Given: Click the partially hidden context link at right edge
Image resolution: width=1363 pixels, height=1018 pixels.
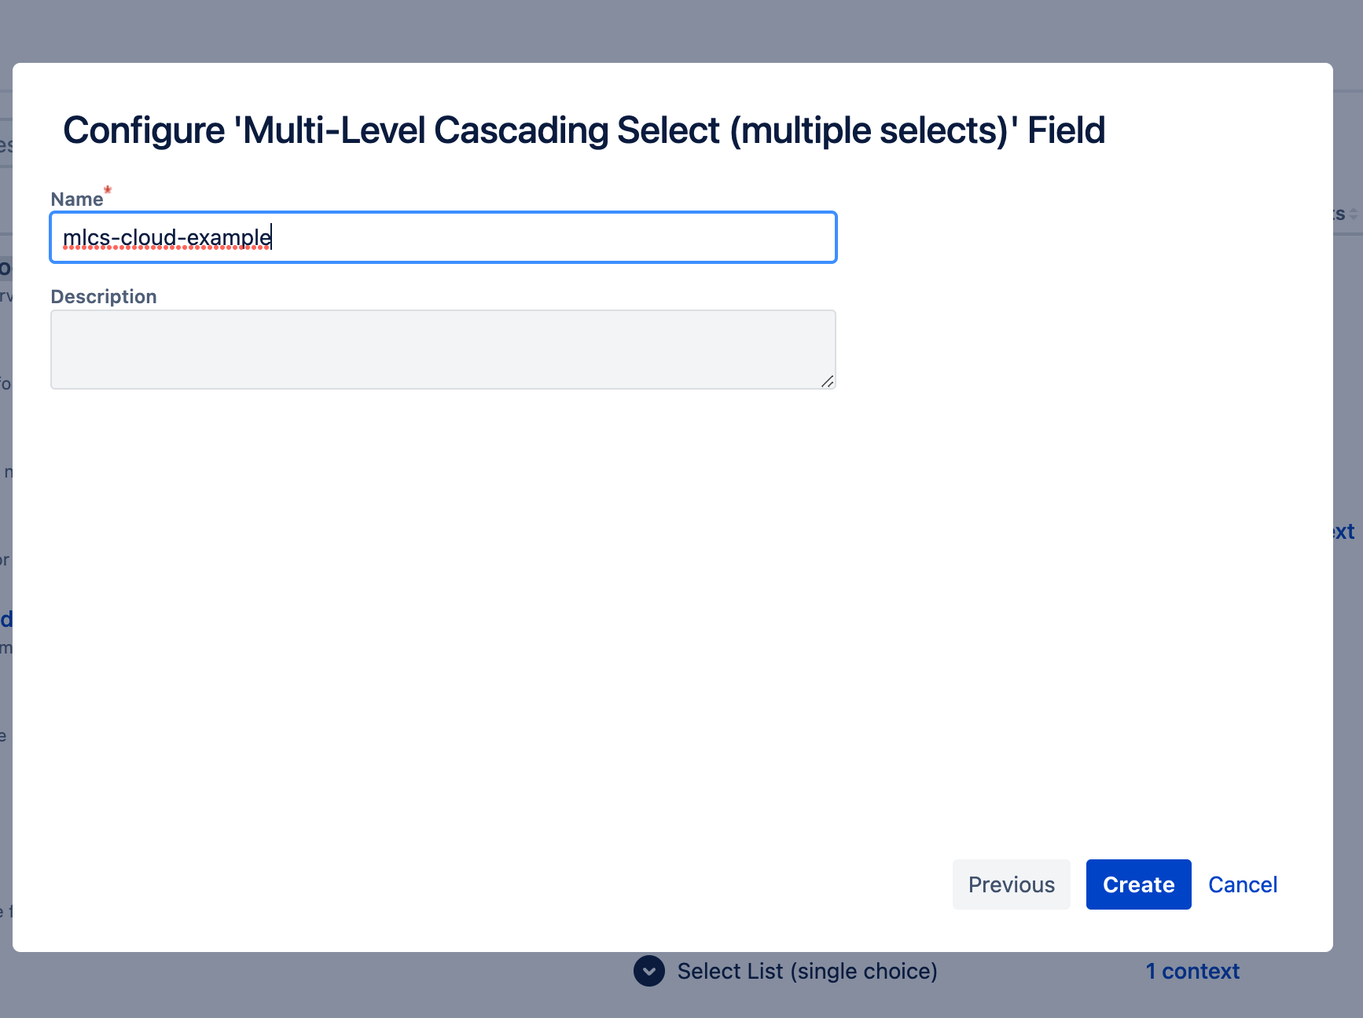Looking at the screenshot, I should coord(1344,532).
